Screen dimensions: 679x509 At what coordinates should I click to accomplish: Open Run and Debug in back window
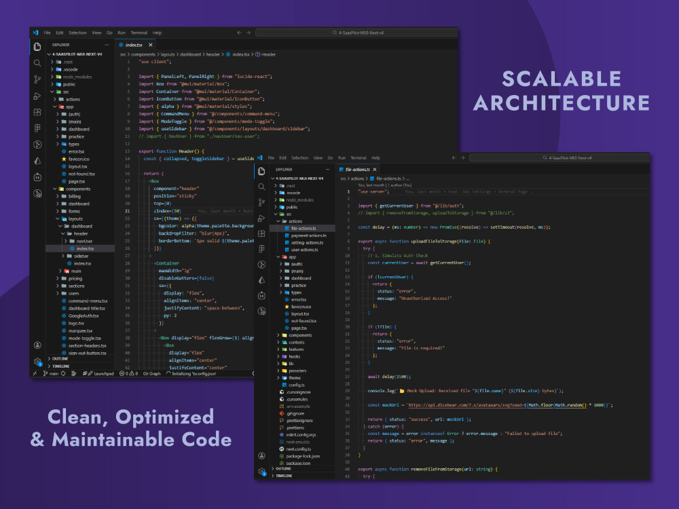pos(37,96)
